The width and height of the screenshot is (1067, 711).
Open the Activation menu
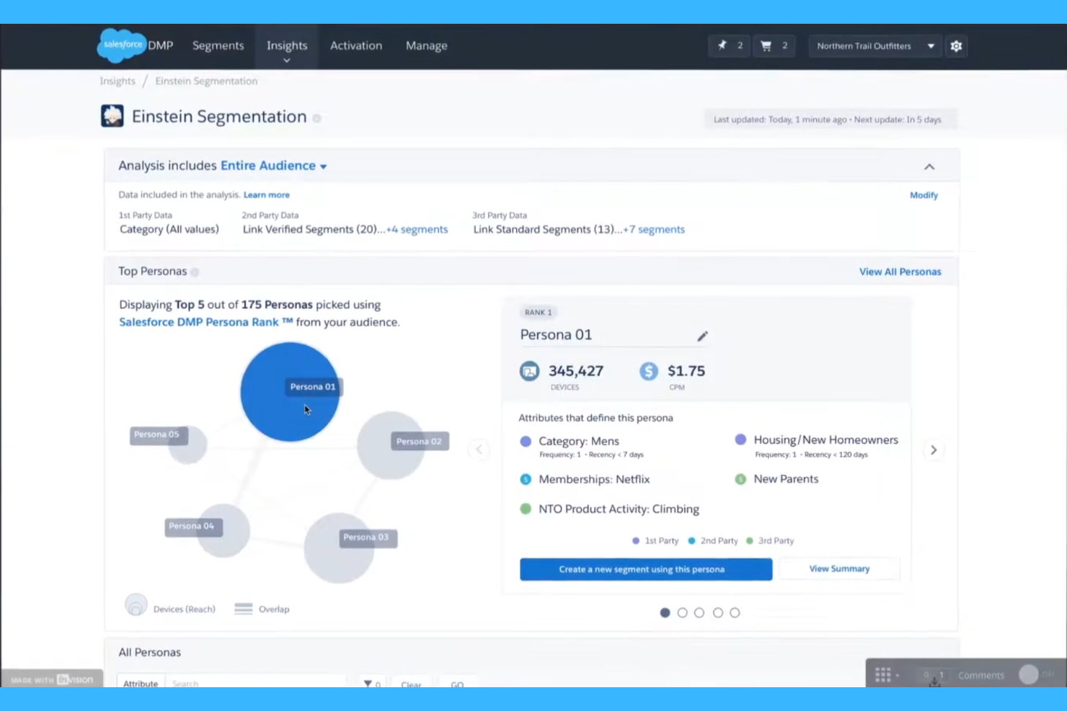(356, 45)
